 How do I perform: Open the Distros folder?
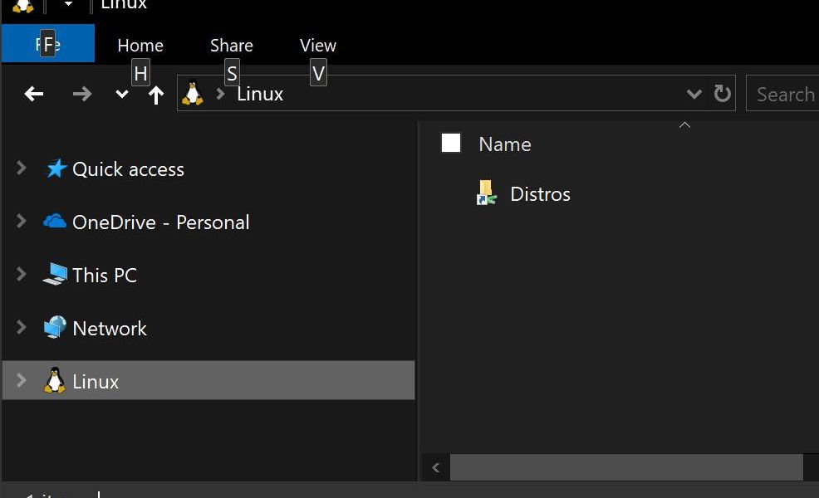(540, 193)
